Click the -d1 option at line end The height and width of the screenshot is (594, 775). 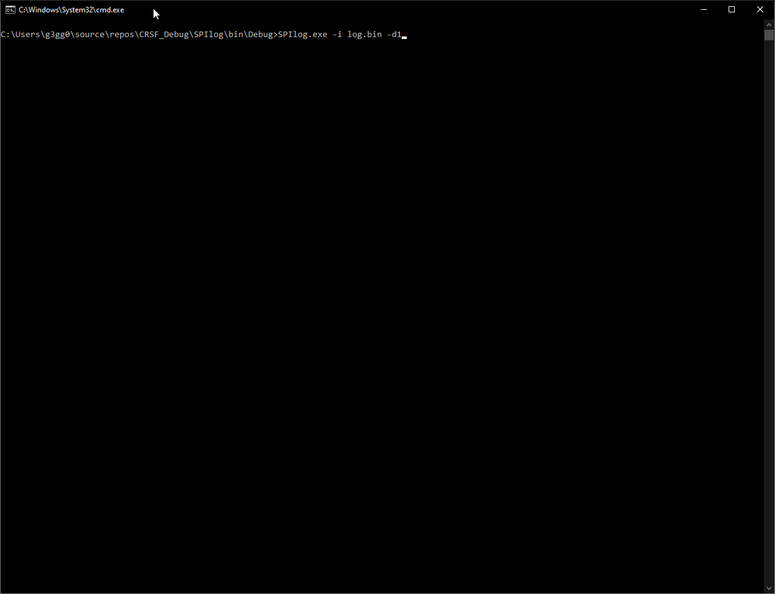click(394, 35)
